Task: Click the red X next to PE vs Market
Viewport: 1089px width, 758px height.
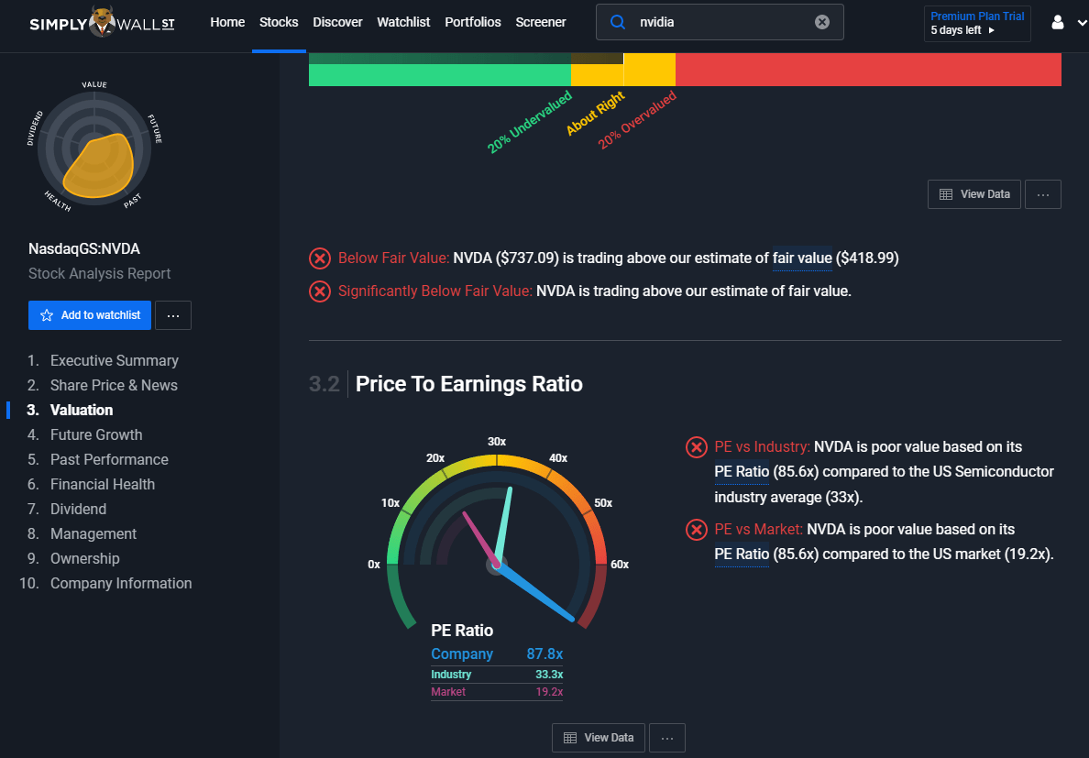Action: pos(697,530)
